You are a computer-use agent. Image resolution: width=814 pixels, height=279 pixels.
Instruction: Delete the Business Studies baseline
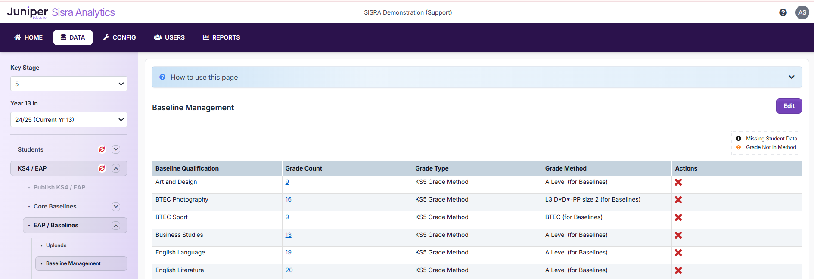pyautogui.click(x=678, y=235)
